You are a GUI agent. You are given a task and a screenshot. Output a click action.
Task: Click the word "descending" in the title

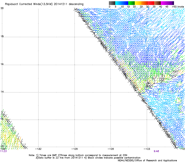point(76,4)
